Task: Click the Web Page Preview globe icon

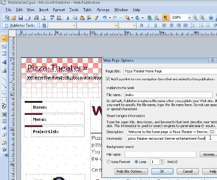Action: point(149,18)
